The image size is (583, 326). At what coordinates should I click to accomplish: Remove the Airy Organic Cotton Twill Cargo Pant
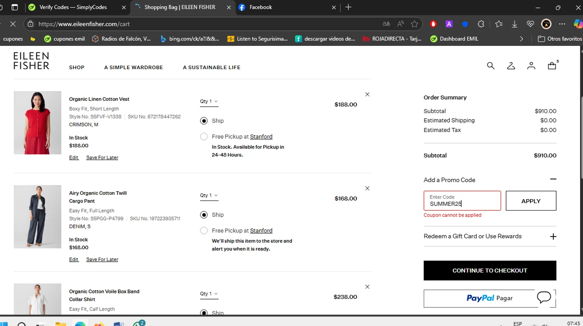click(367, 188)
